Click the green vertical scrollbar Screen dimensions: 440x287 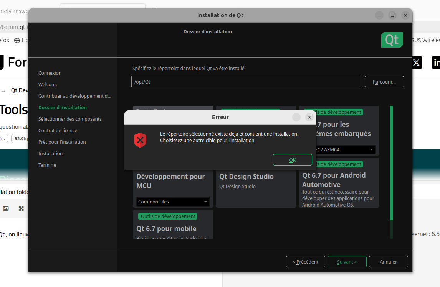coord(391,163)
